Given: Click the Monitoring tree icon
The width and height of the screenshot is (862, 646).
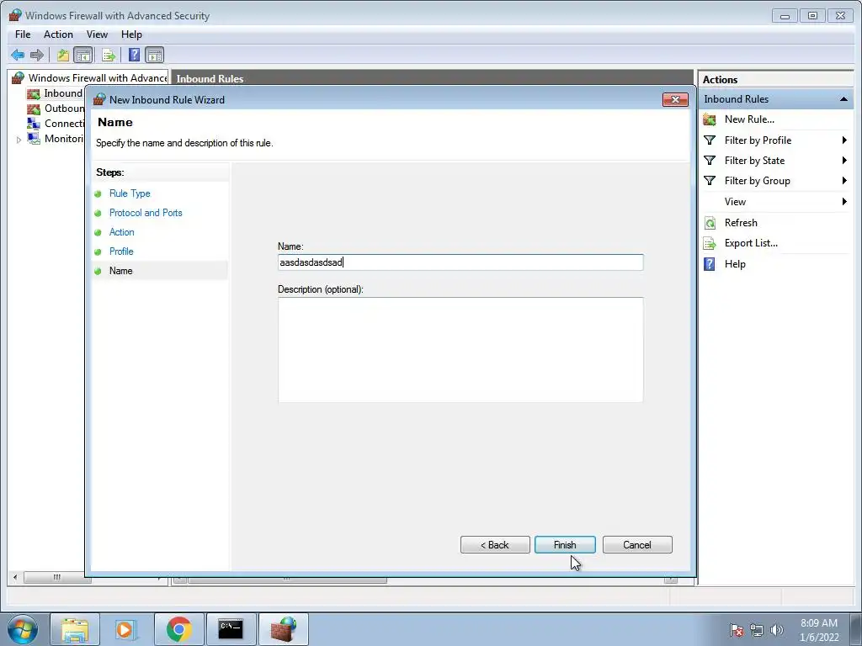Looking at the screenshot, I should (x=34, y=139).
